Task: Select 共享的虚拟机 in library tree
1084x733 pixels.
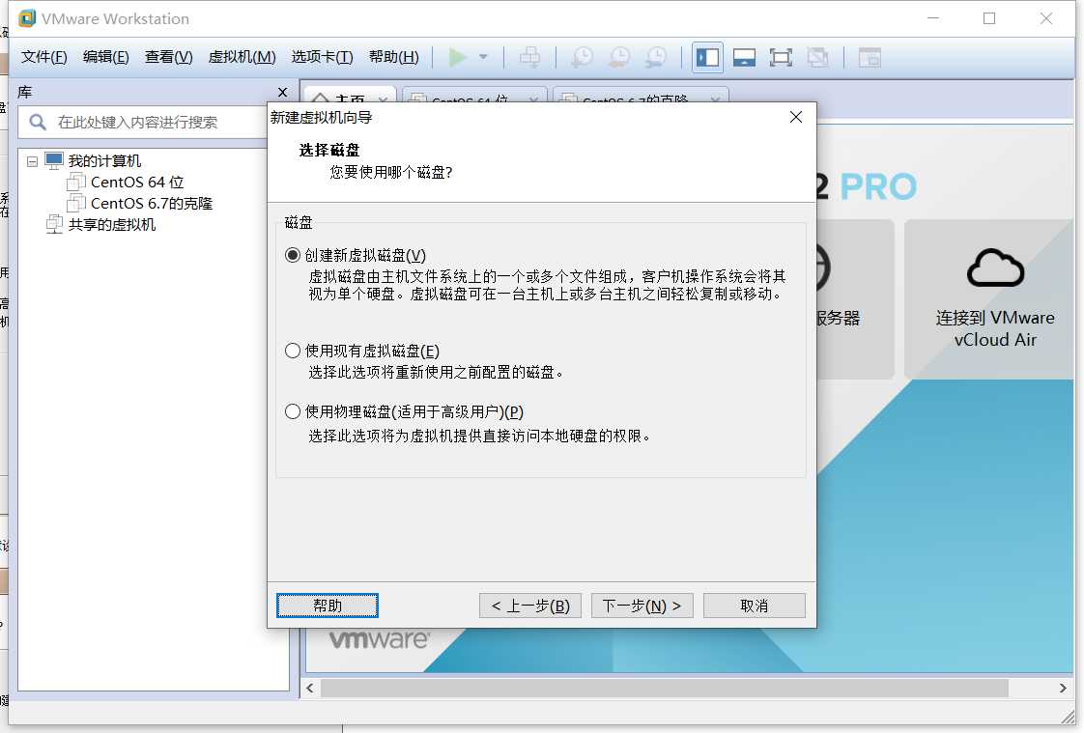Action: 112,225
